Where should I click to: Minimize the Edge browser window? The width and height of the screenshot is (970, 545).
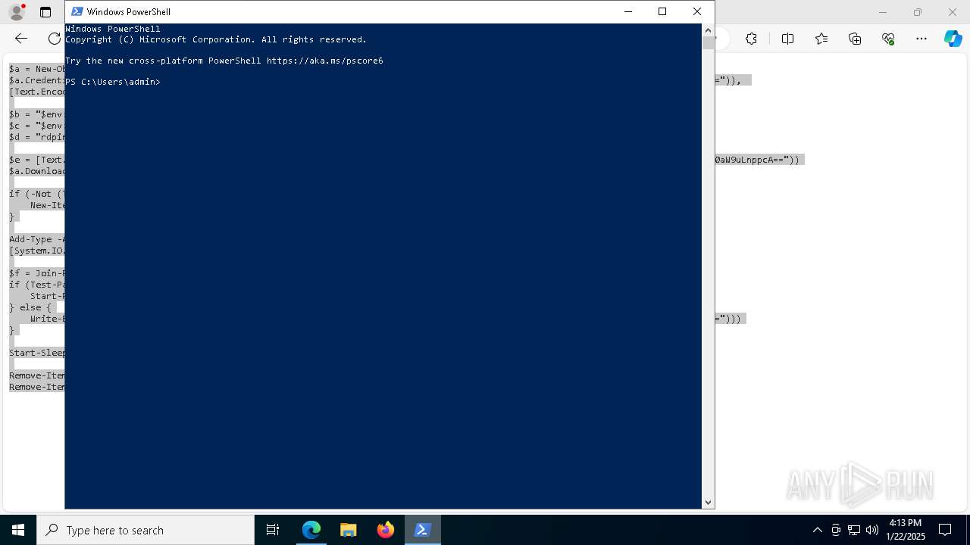(x=882, y=12)
